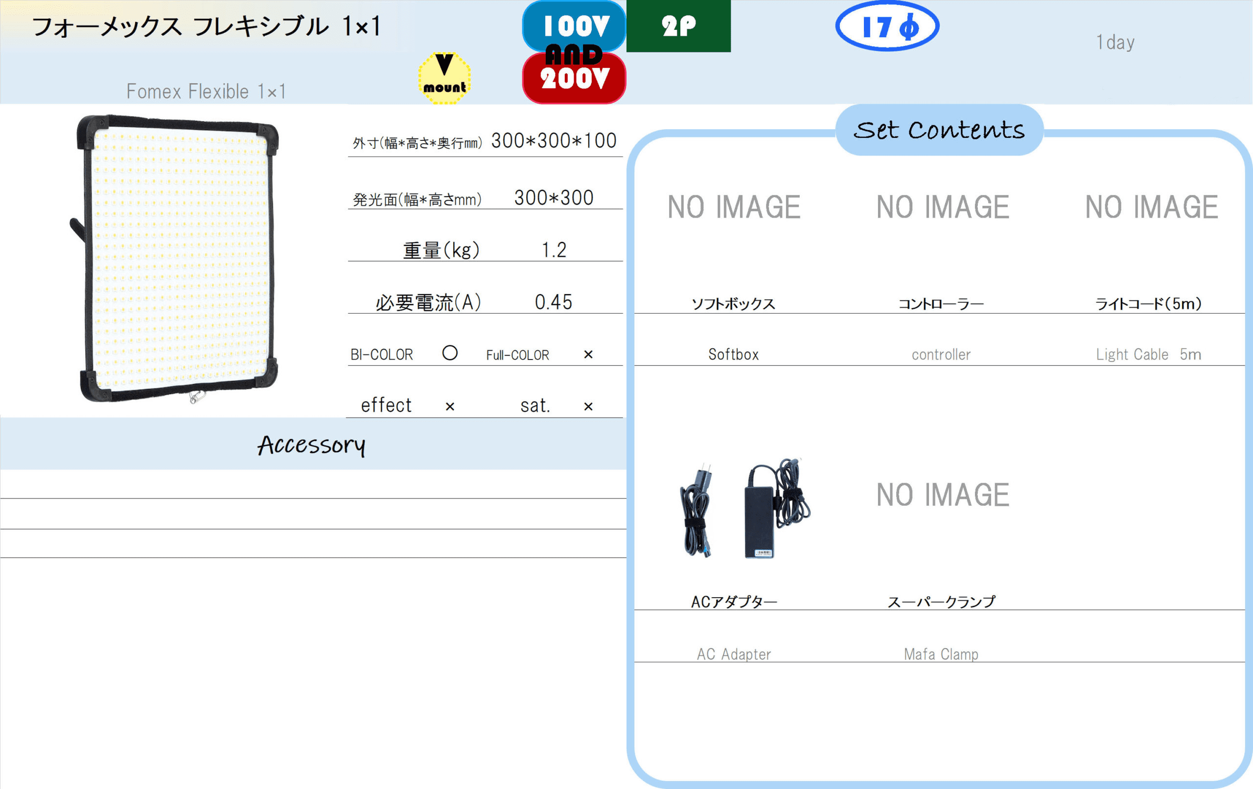Click the black AND text between voltages
Viewport: 1253px width, 789px height.
pos(574,55)
